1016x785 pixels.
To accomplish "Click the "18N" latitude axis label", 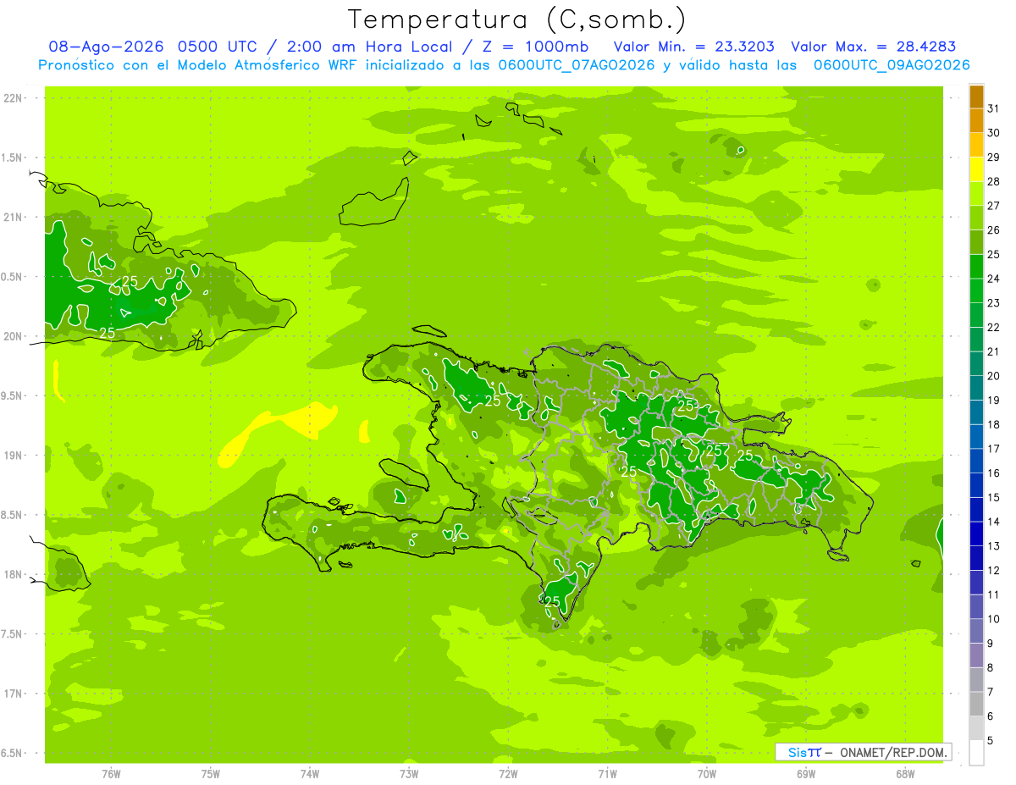I will (x=14, y=574).
